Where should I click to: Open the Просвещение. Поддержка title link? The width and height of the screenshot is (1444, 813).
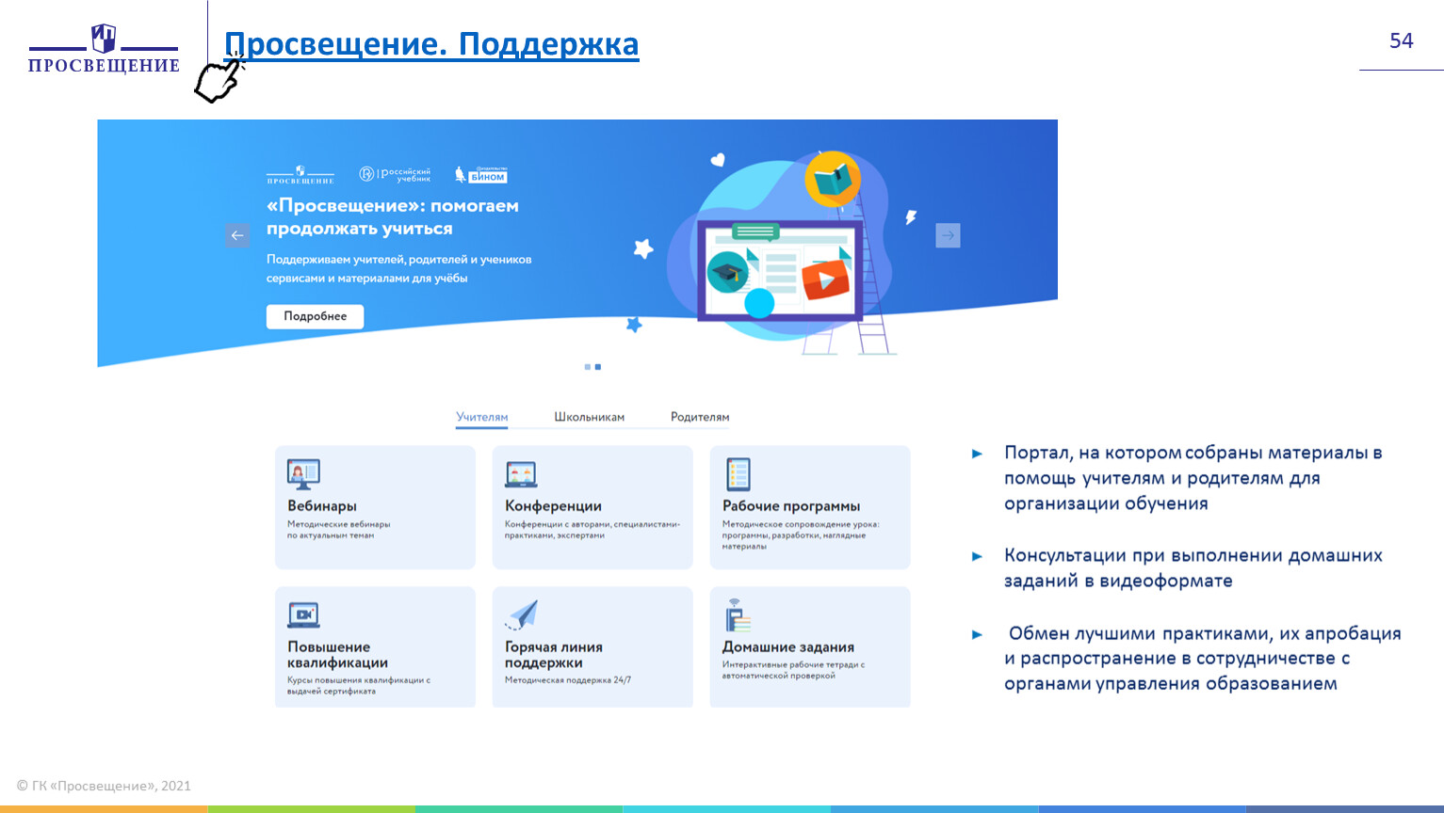pyautogui.click(x=431, y=44)
